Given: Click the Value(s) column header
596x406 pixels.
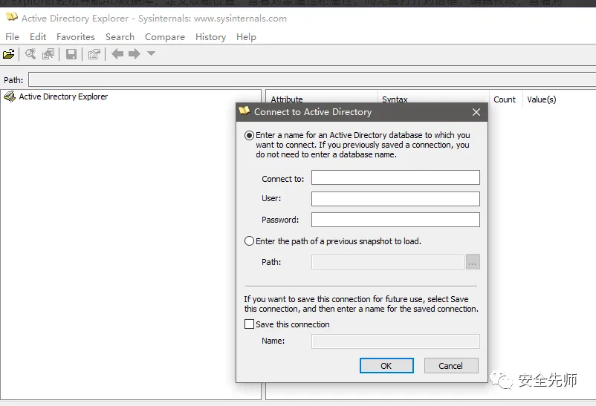Looking at the screenshot, I should pos(559,99).
